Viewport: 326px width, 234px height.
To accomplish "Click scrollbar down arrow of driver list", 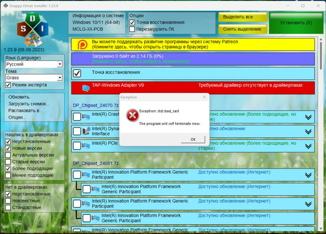I will (x=321, y=228).
